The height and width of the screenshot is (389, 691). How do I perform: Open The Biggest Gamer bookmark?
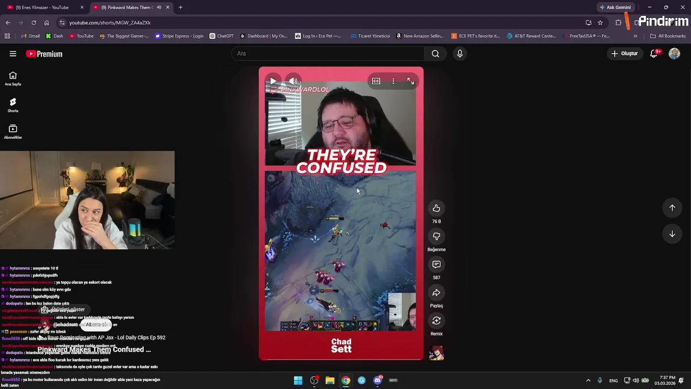pyautogui.click(x=124, y=36)
